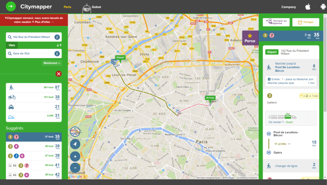Click the Arrivée marker on the map
The height and width of the screenshot is (185, 327).
coord(210,98)
